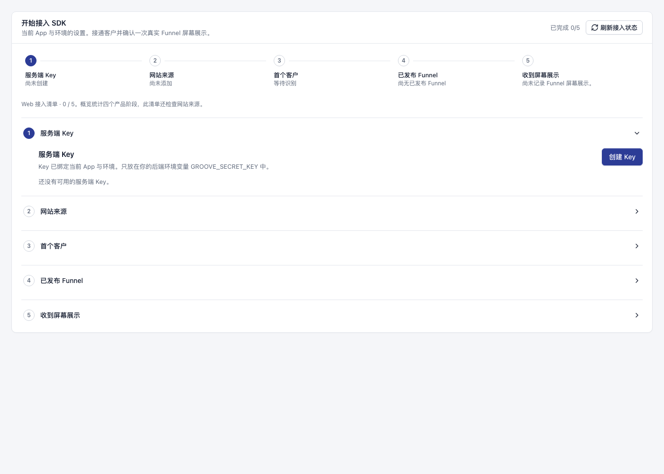Click the 等待识别 status under step 3
This screenshot has width=664, height=474.
[x=285, y=83]
